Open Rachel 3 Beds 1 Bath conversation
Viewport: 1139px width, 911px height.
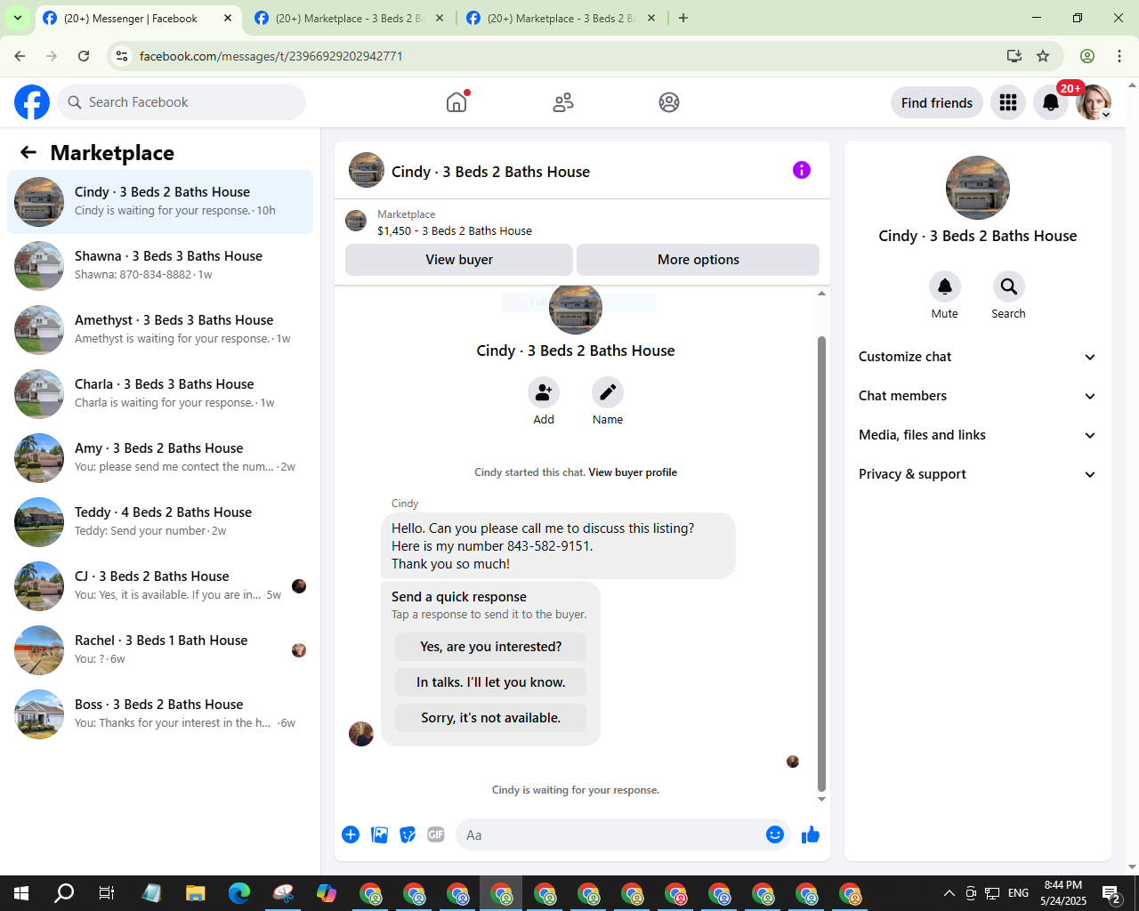tap(160, 650)
